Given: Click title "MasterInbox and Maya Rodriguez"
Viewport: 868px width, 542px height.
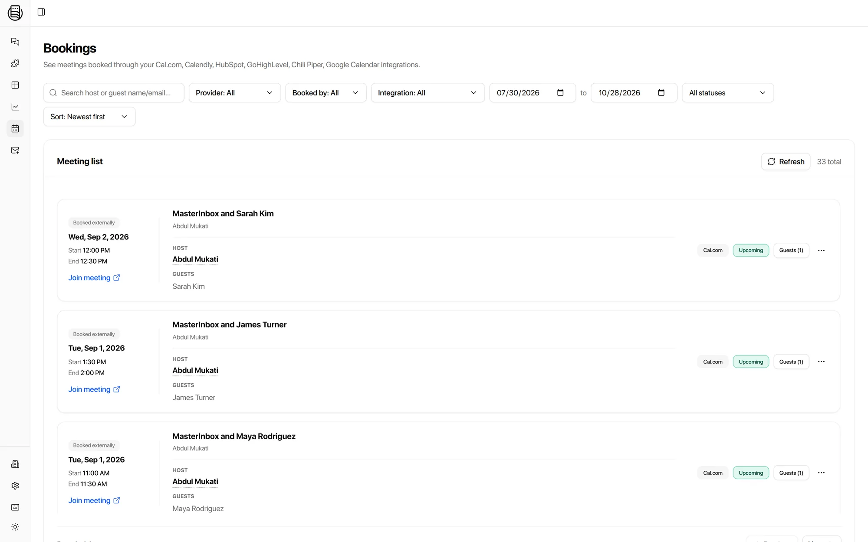Looking at the screenshot, I should coord(234,436).
